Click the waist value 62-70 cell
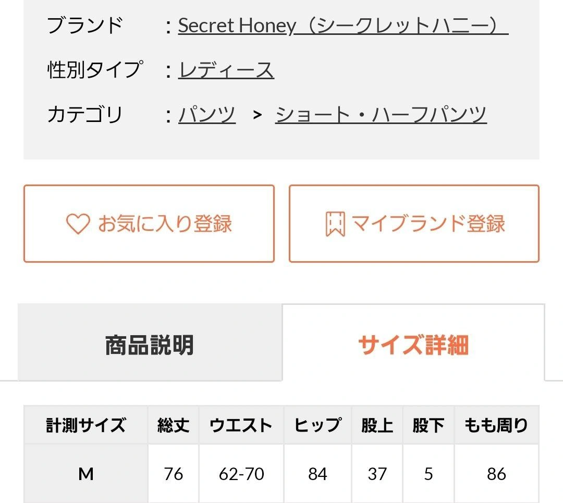The width and height of the screenshot is (563, 503). click(x=241, y=474)
